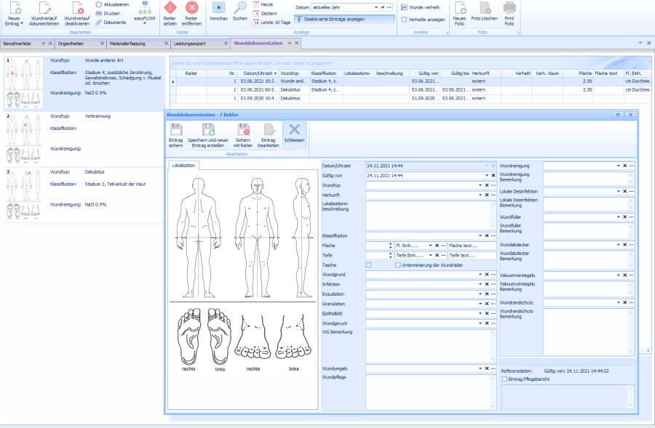Click Eintrag sichern save icon

(x=175, y=130)
